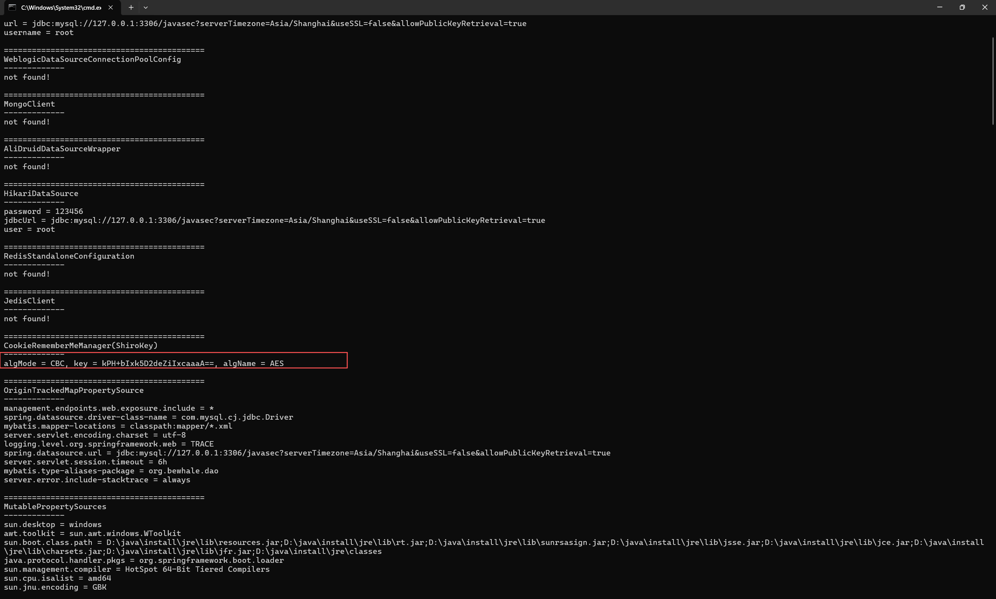Viewport: 996px width, 599px height.
Task: Click the password = 123456 line
Action: [x=43, y=211]
